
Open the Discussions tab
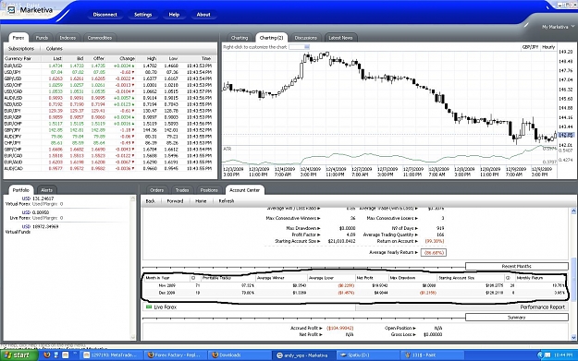pyautogui.click(x=305, y=38)
